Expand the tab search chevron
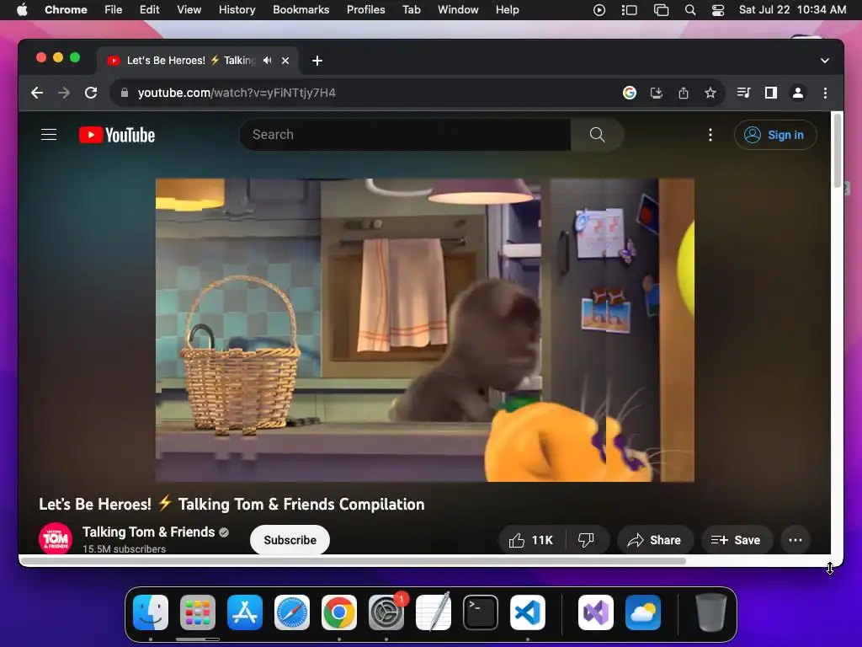This screenshot has height=647, width=862. (x=825, y=61)
